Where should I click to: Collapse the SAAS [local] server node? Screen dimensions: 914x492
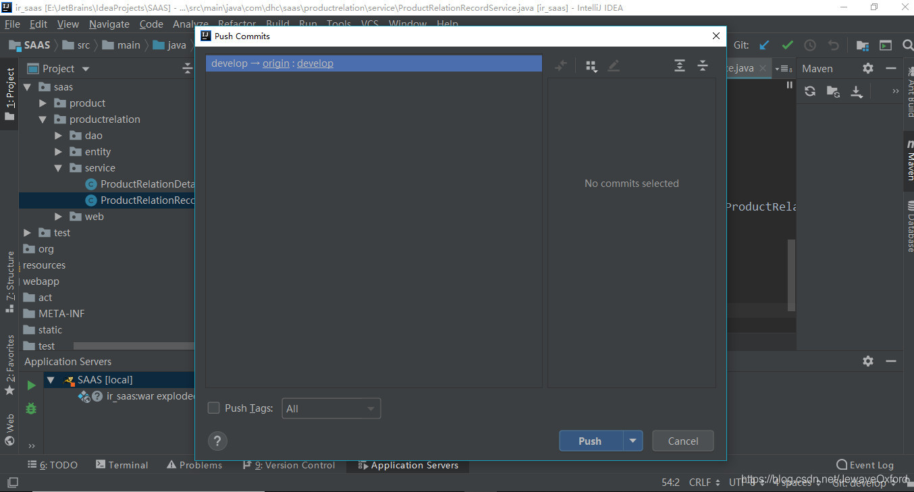[51, 380]
